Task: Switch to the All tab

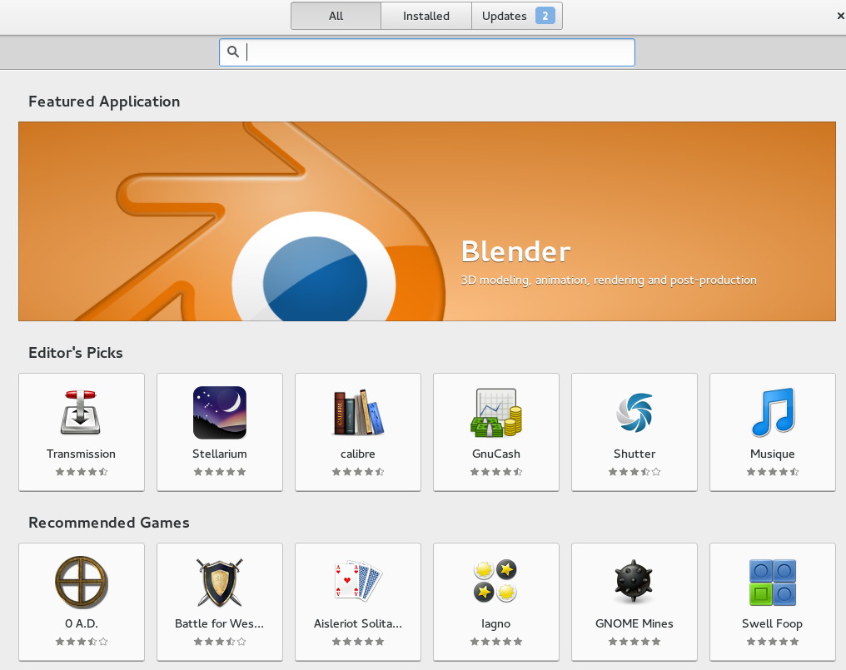Action: pos(336,16)
